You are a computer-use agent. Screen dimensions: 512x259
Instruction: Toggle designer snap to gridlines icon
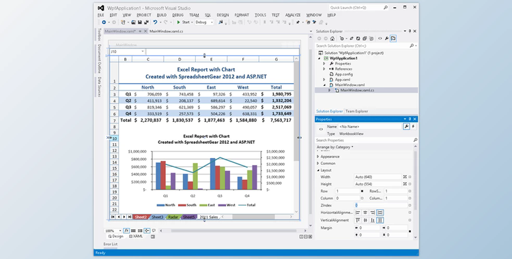140,230
